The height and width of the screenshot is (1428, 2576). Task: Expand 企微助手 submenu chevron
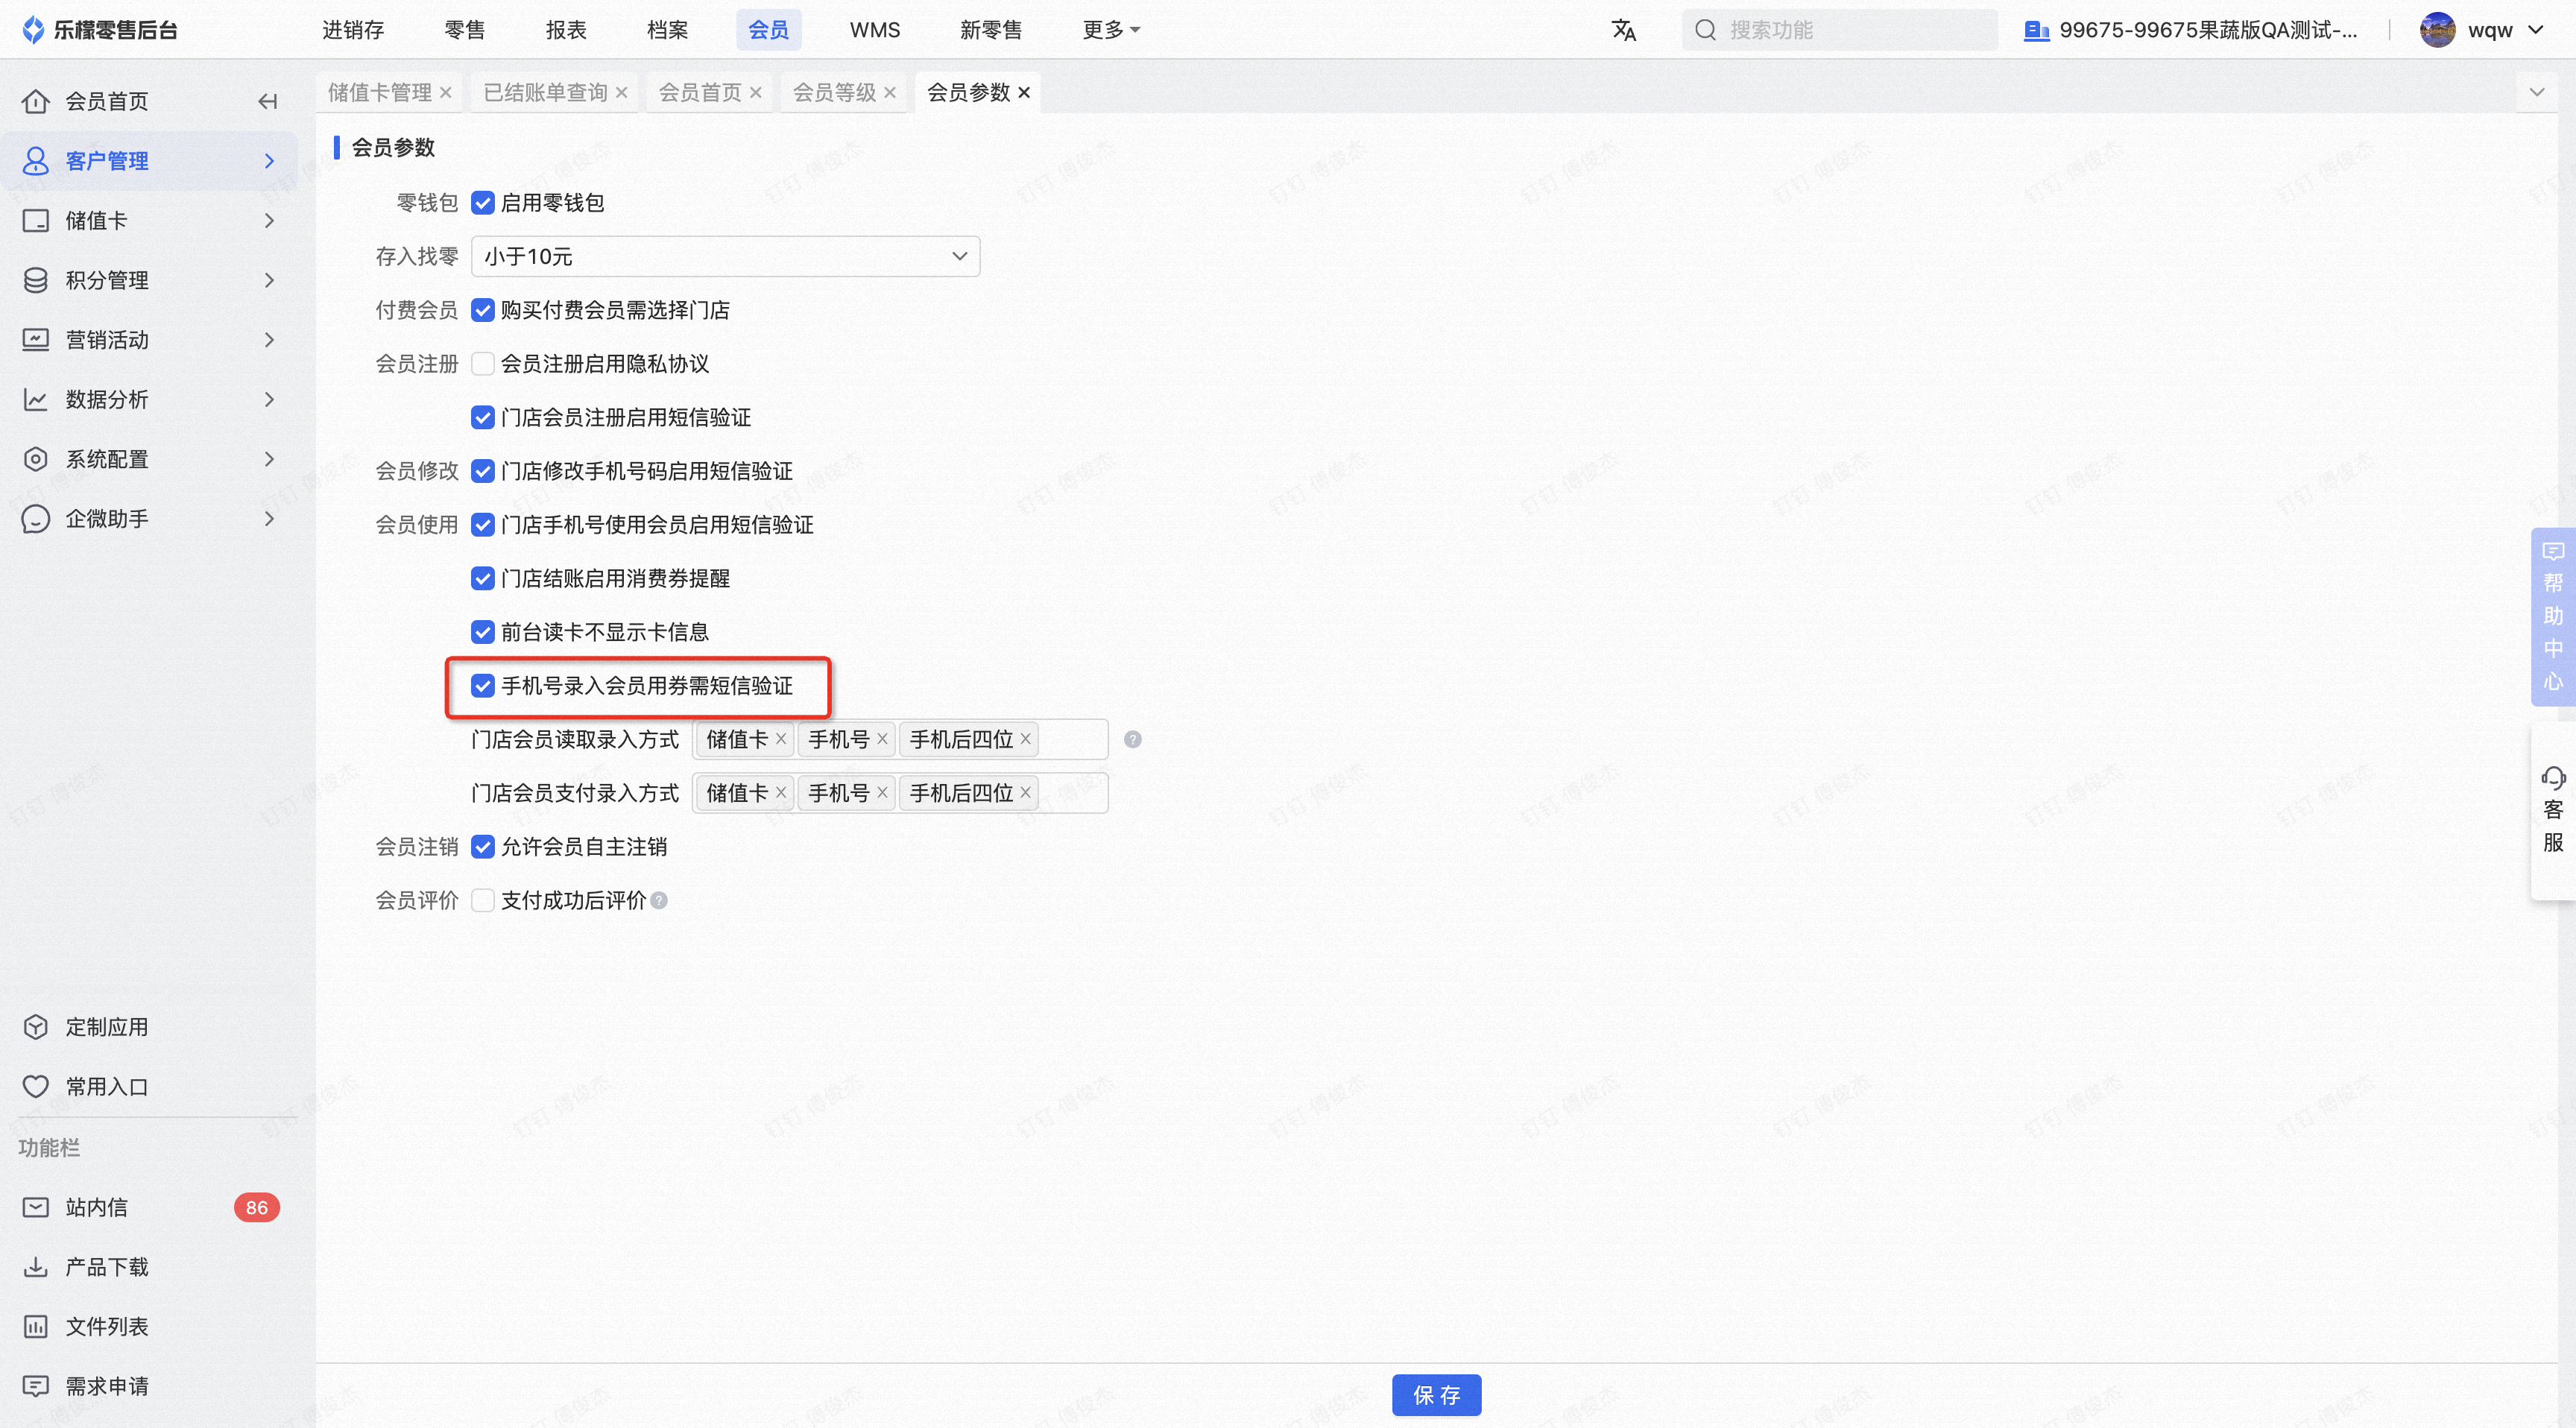click(x=269, y=519)
